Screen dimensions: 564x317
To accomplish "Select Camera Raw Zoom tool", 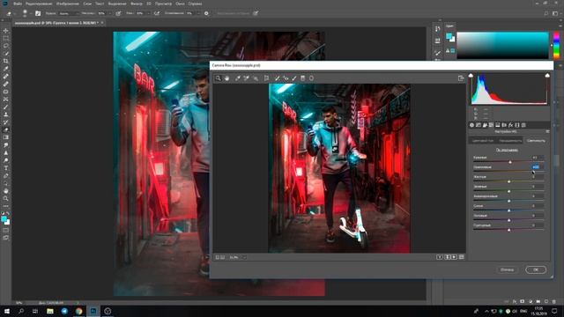I will 218,78.
